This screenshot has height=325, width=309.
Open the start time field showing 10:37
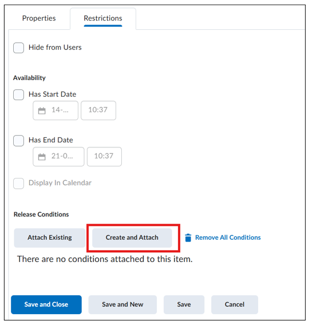point(98,110)
